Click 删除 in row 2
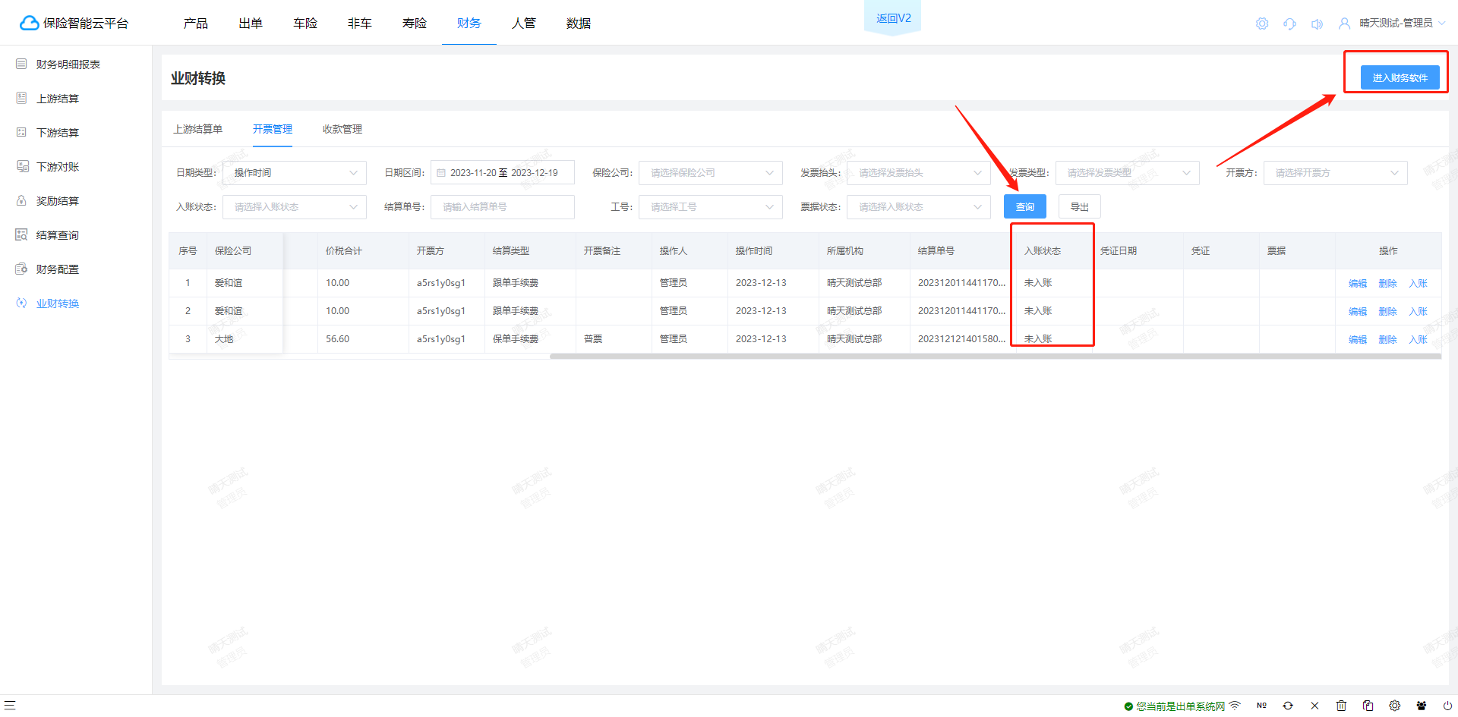 [x=1388, y=312]
